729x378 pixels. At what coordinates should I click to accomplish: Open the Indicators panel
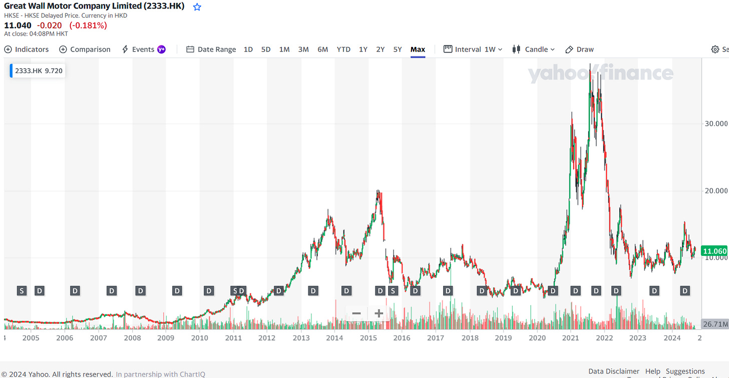click(26, 49)
